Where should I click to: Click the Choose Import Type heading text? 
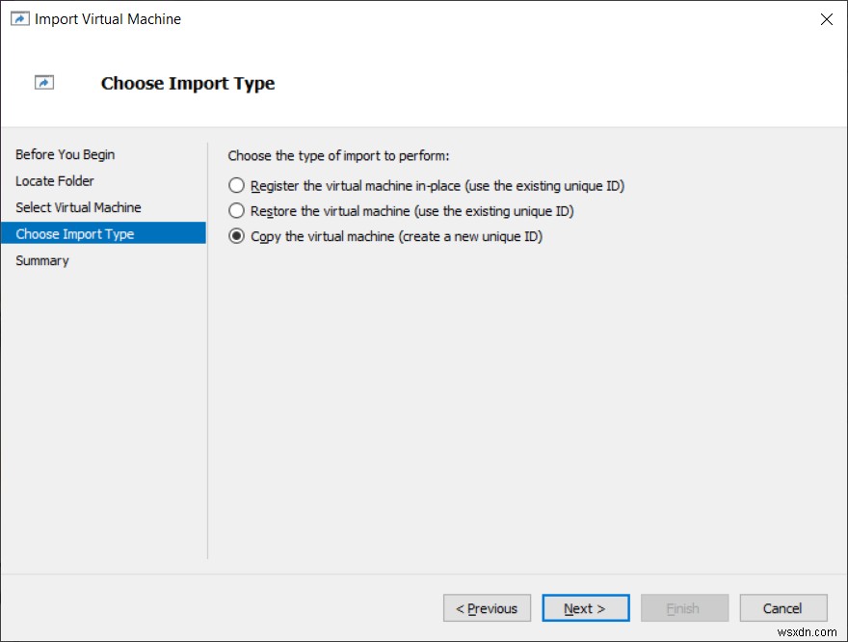tap(187, 83)
